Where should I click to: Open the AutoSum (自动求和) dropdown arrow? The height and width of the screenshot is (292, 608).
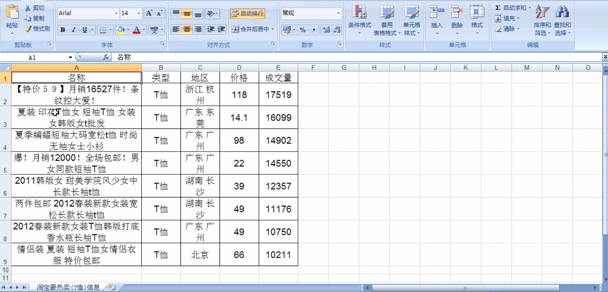coord(530,8)
